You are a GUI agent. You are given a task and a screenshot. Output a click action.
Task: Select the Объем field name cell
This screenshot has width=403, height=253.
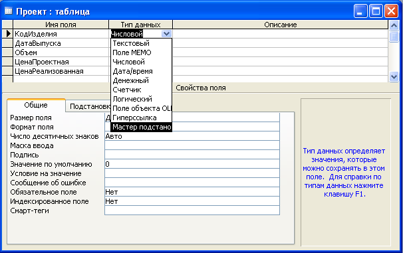pos(61,52)
